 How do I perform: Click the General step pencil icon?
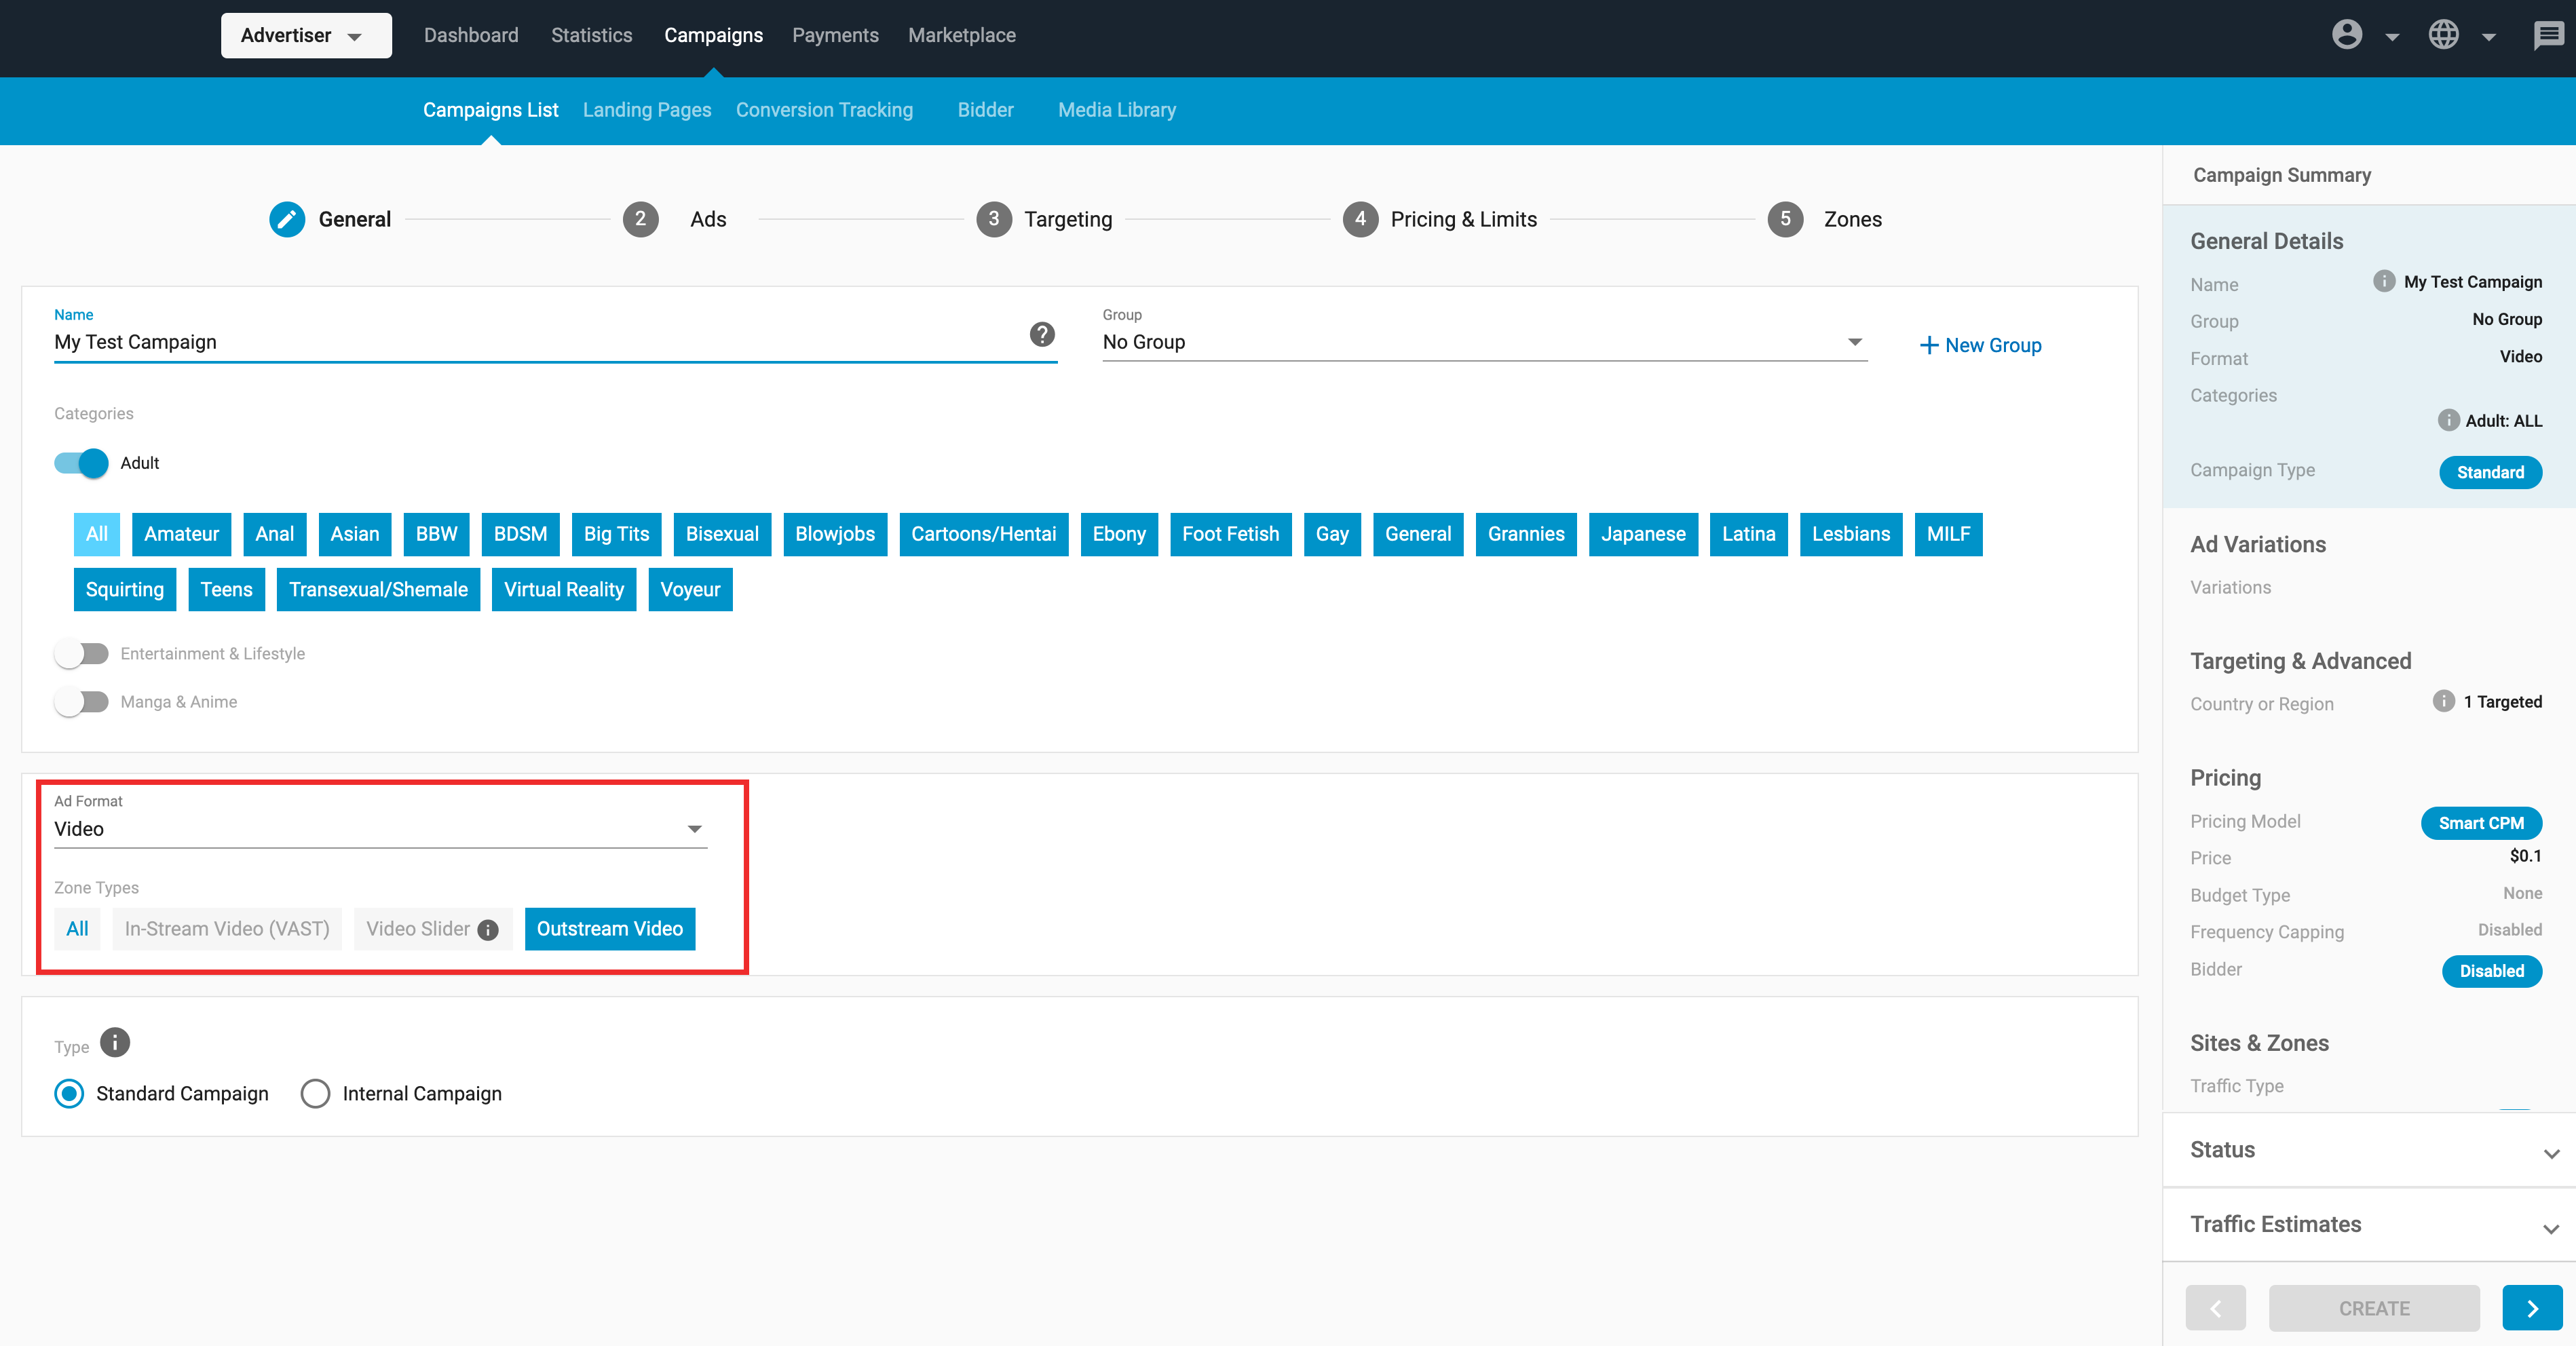[x=287, y=219]
